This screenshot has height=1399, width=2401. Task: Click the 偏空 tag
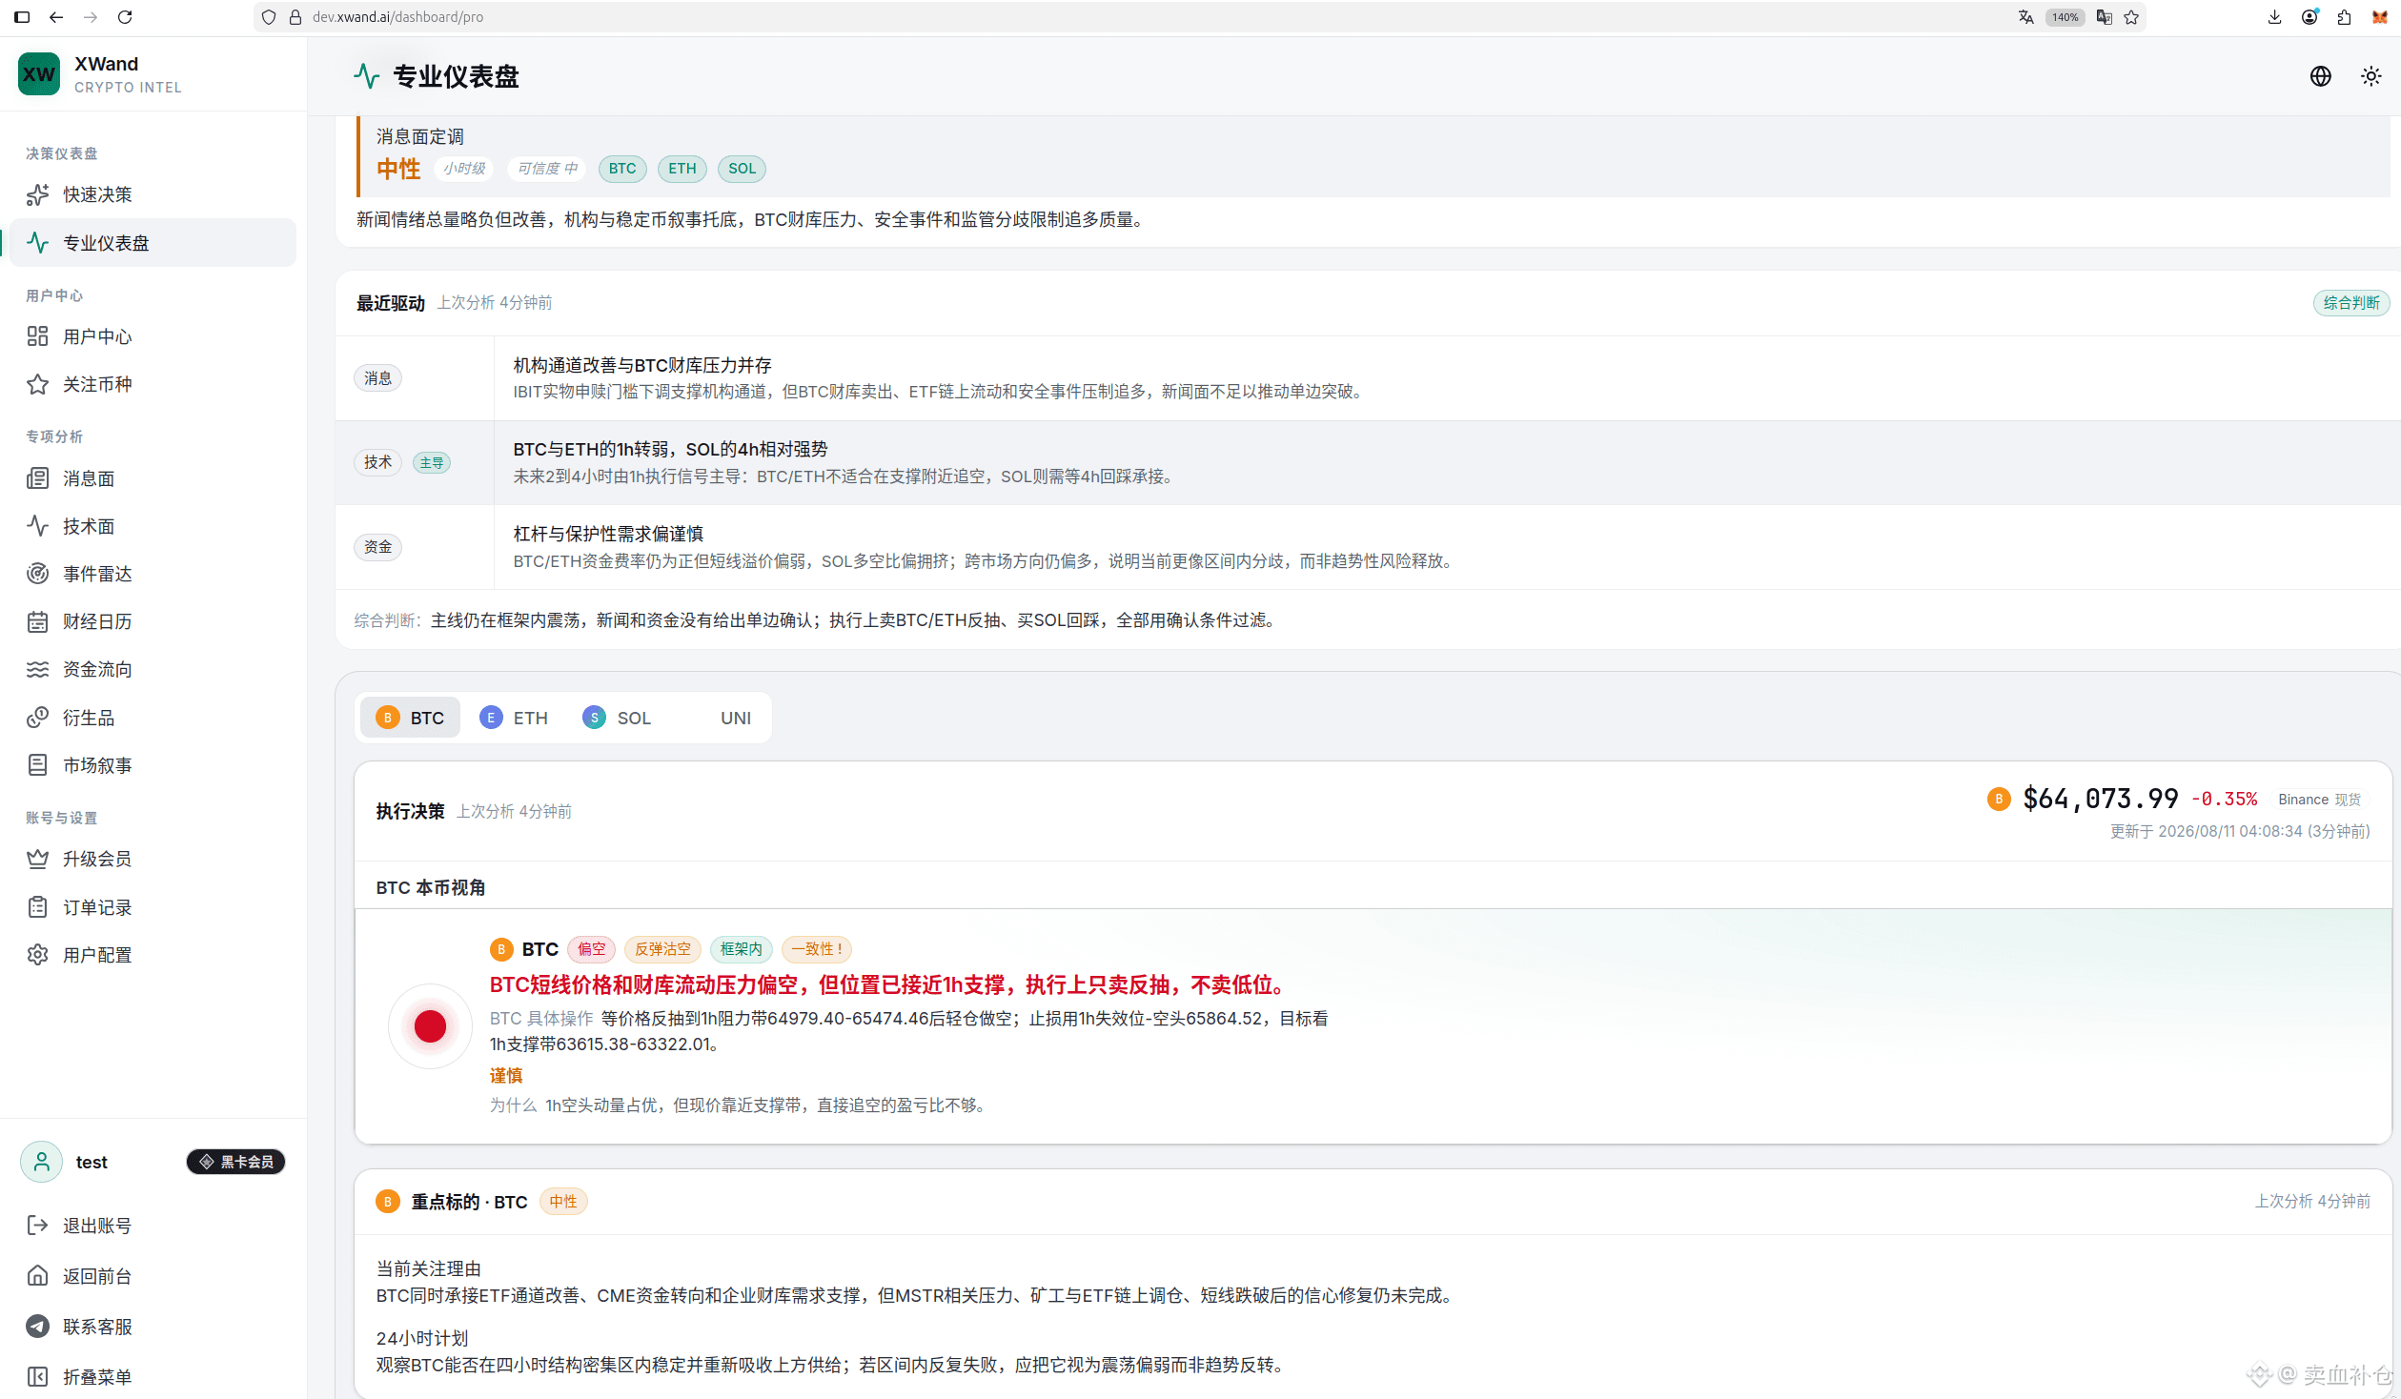[x=592, y=949]
